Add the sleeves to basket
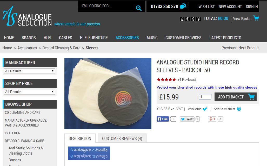Screen dimensions: 267x166 tap(236, 97)
